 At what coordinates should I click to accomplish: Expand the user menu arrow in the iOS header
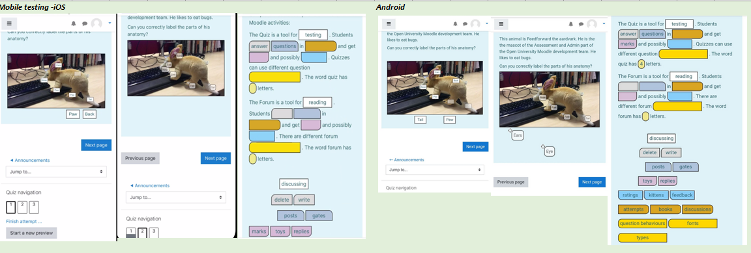110,23
